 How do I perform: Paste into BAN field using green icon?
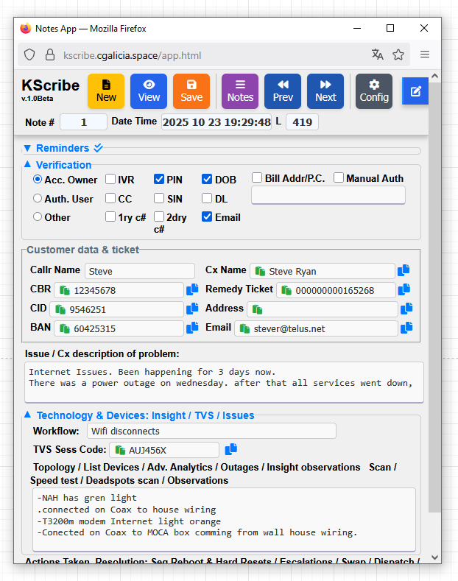point(65,328)
